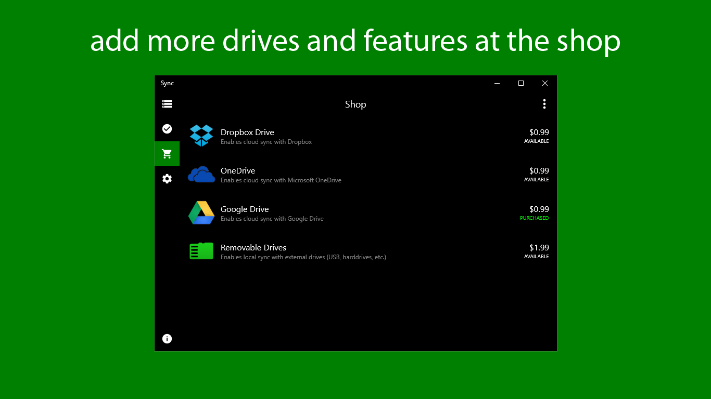The width and height of the screenshot is (711, 399).
Task: Click AVAILABLE status under Dropbox Drive price
Action: (537, 141)
